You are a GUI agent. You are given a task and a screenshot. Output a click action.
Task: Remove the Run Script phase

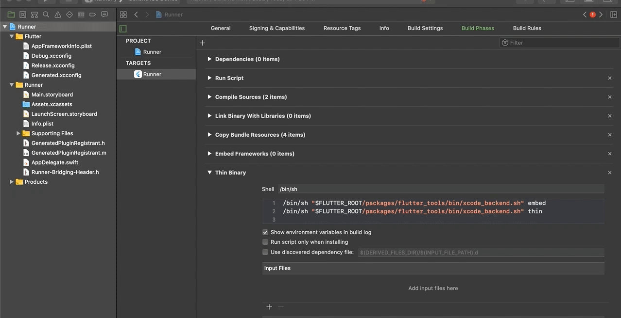click(x=610, y=78)
